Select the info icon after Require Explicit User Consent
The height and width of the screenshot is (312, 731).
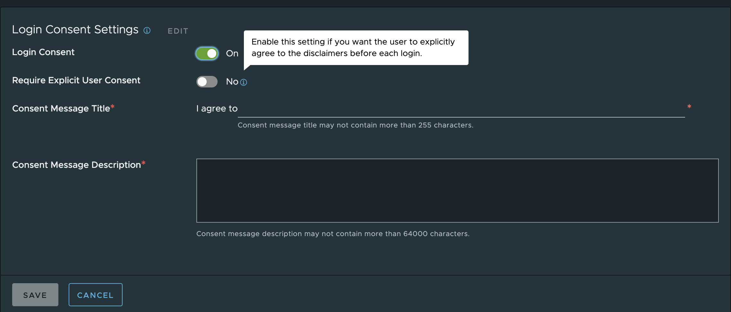(244, 82)
